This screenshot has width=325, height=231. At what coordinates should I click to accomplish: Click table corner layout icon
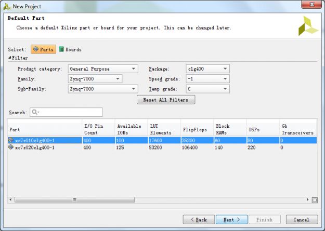(x=315, y=200)
